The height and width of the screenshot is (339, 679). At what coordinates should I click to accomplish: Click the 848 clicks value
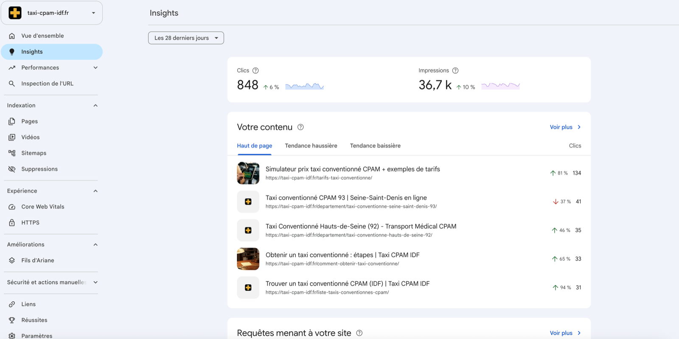tap(248, 85)
